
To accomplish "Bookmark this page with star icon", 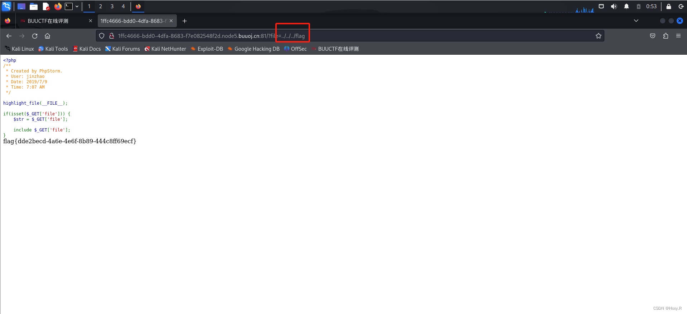I will (598, 36).
